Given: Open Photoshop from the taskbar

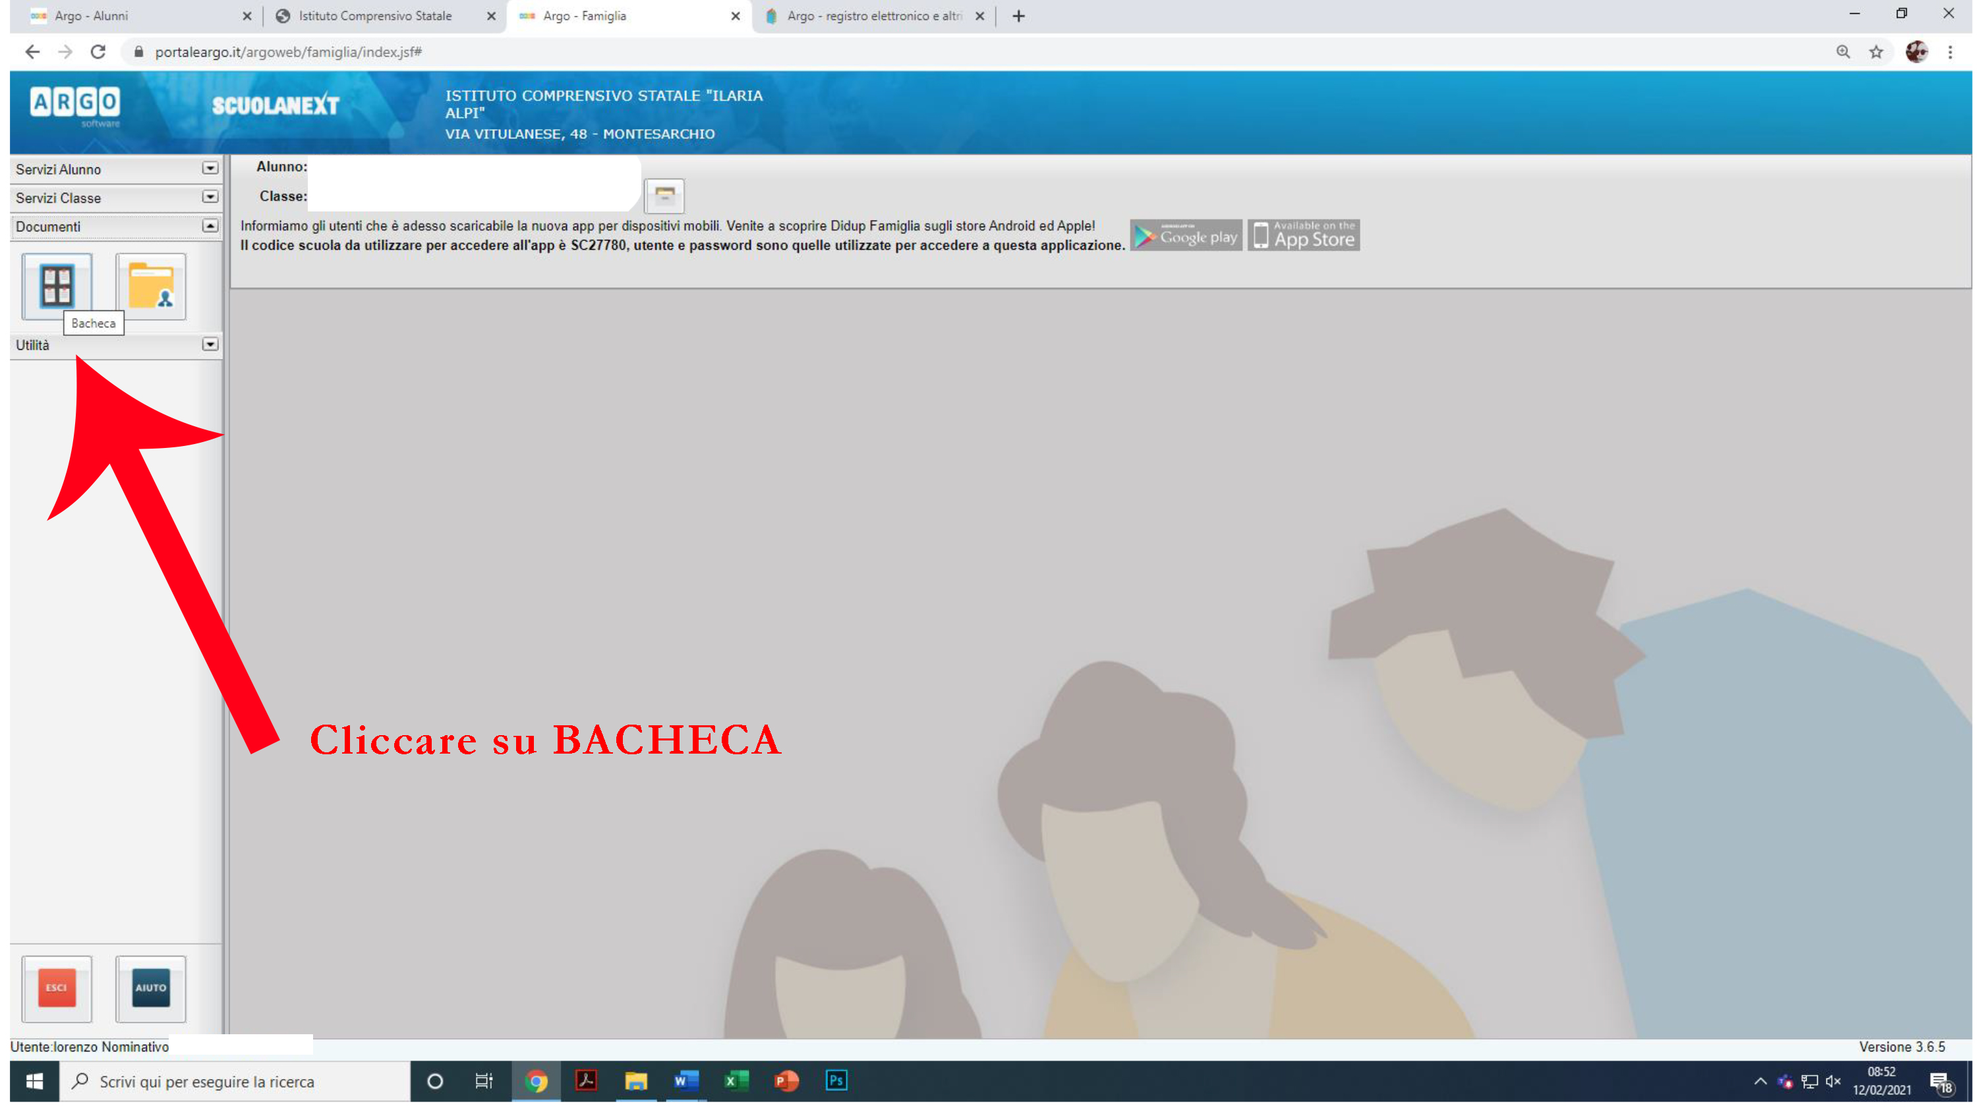Looking at the screenshot, I should coord(836,1081).
